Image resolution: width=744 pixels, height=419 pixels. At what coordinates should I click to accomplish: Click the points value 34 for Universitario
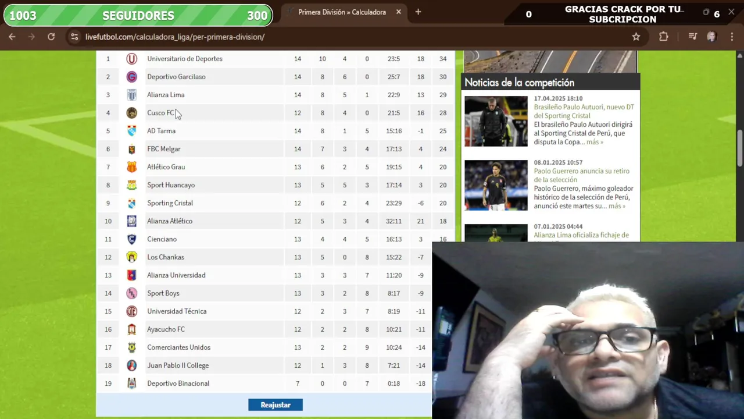pyautogui.click(x=443, y=59)
